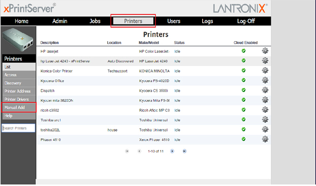Click Log-Off in the navigation bar

click(246, 21)
